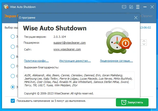Click inside the contributors credits box
158x111 pixels.
pyautogui.click(x=79, y=80)
